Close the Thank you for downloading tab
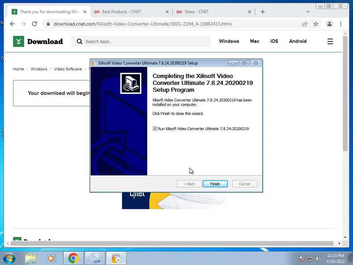This screenshot has width=353, height=265. [85, 12]
